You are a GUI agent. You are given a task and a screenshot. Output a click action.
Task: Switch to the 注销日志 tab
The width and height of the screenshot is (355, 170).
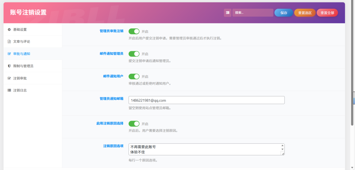20,90
